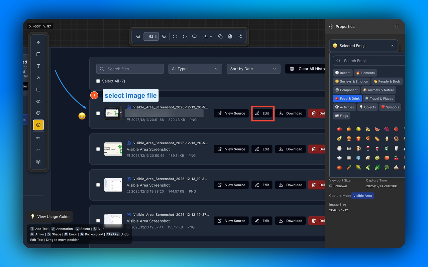Choose the speech-bubble Annotation tool
Viewport: 428px width, 267px height.
tap(38, 54)
